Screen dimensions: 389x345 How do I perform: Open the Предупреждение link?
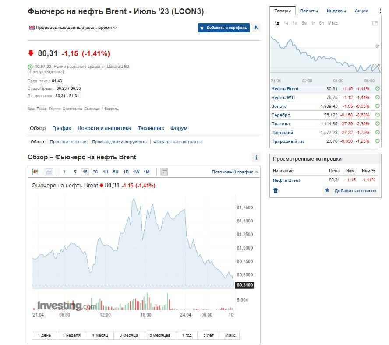46,72
